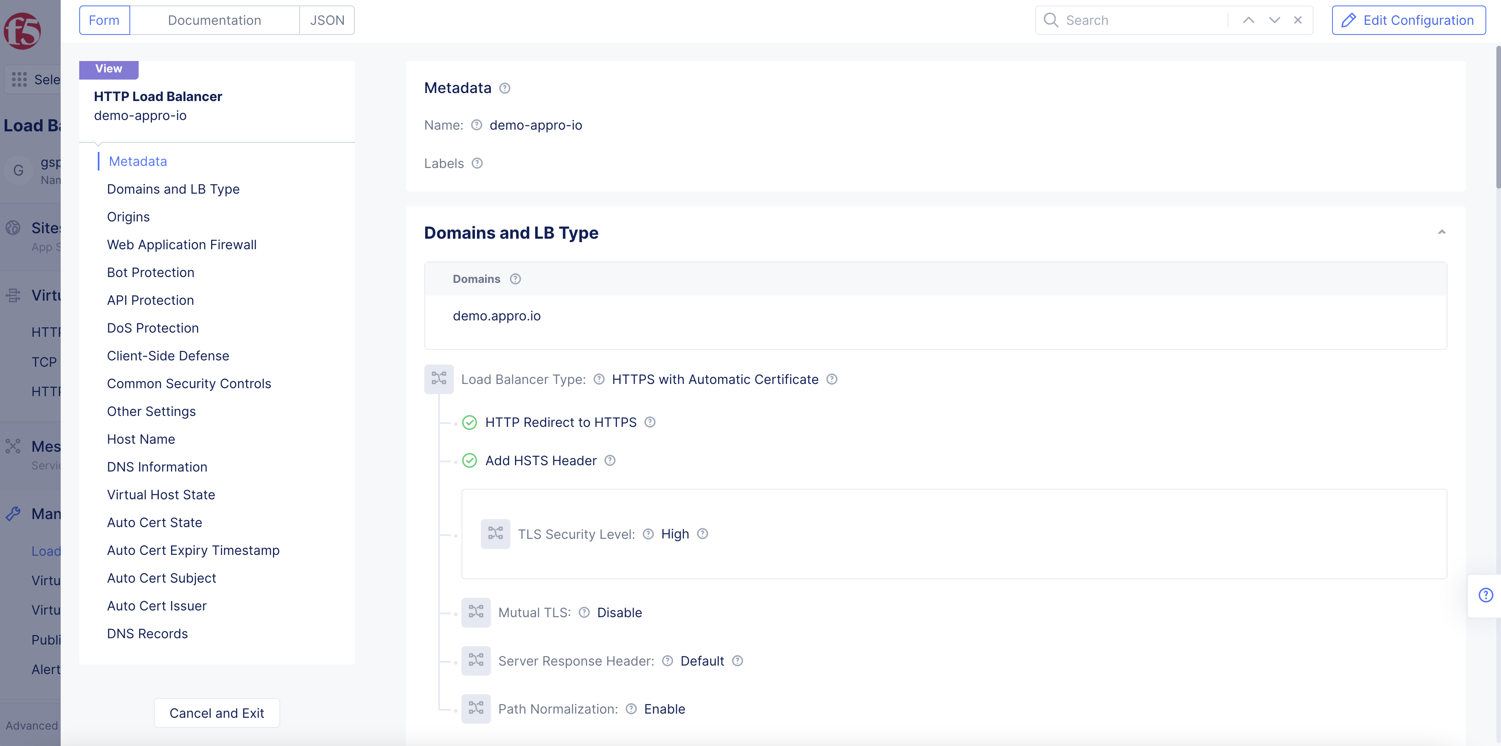Click the Mutual TLS tree icon
This screenshot has width=1501, height=746.
point(476,612)
